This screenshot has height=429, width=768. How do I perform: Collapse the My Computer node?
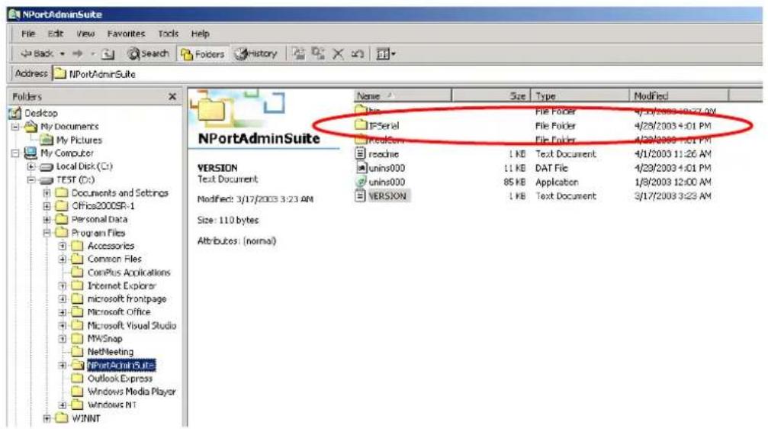[x=15, y=153]
